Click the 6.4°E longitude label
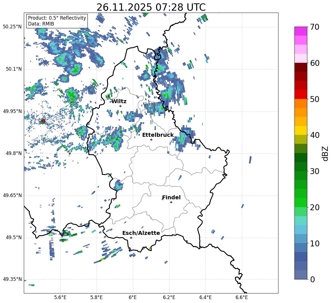The width and height of the screenshot is (332, 303). [205, 297]
